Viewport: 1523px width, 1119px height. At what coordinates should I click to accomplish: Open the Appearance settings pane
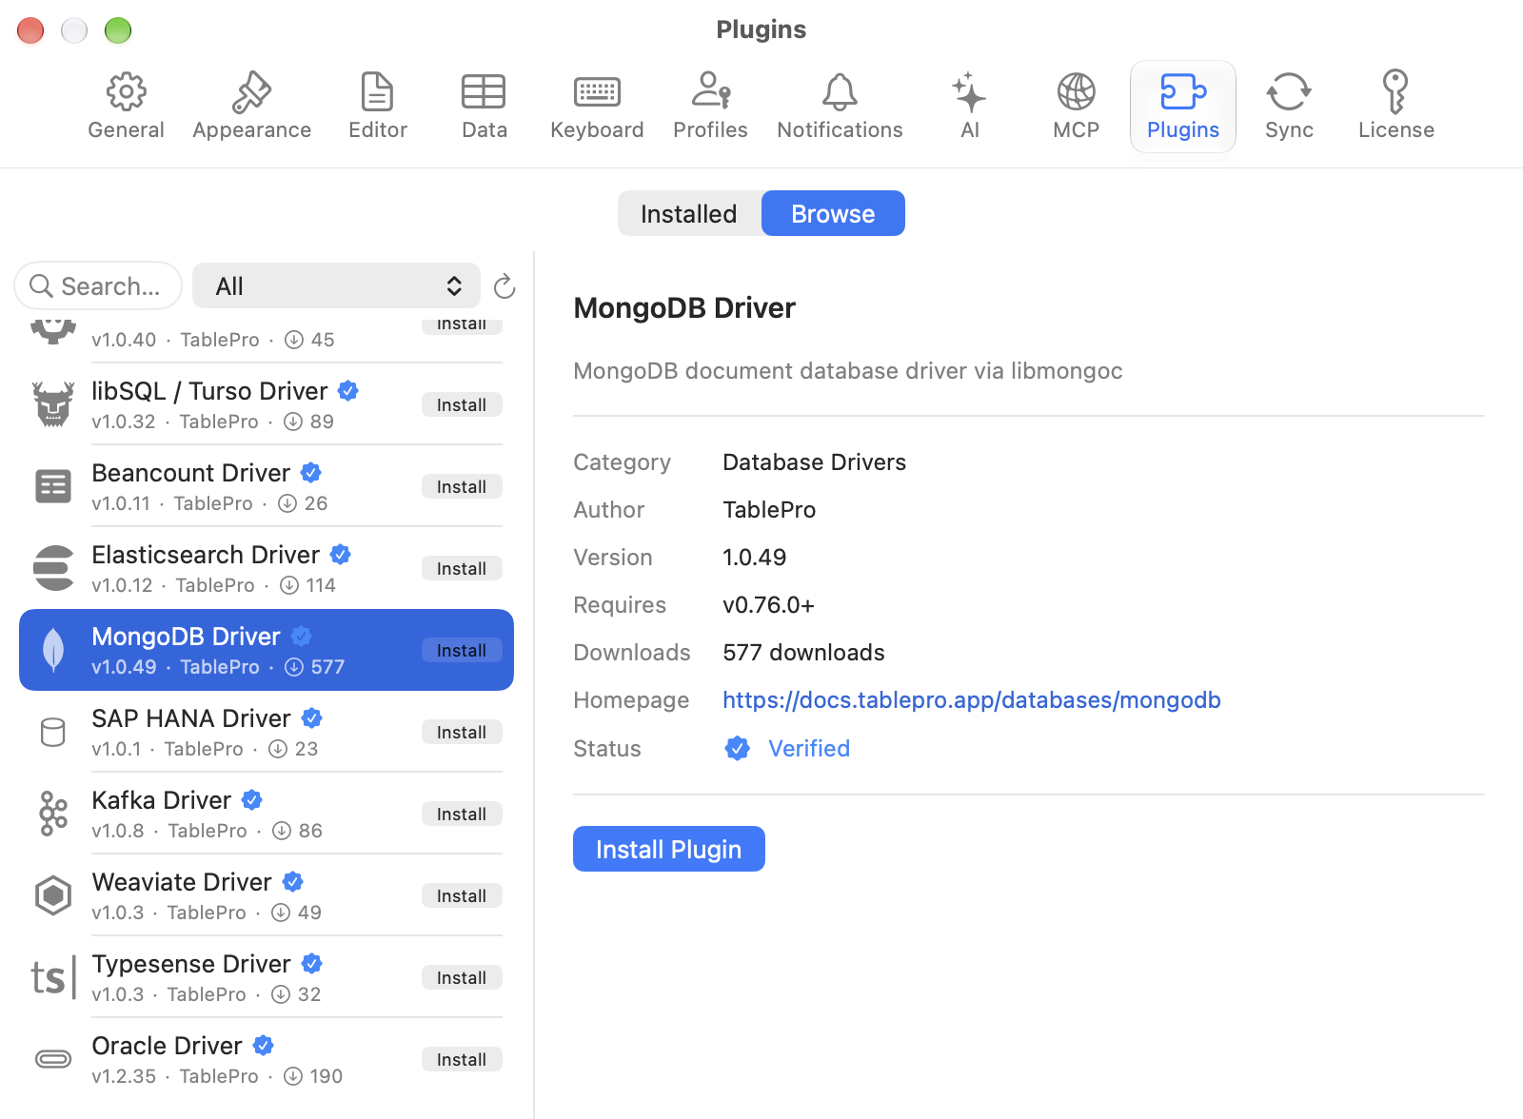click(x=251, y=107)
